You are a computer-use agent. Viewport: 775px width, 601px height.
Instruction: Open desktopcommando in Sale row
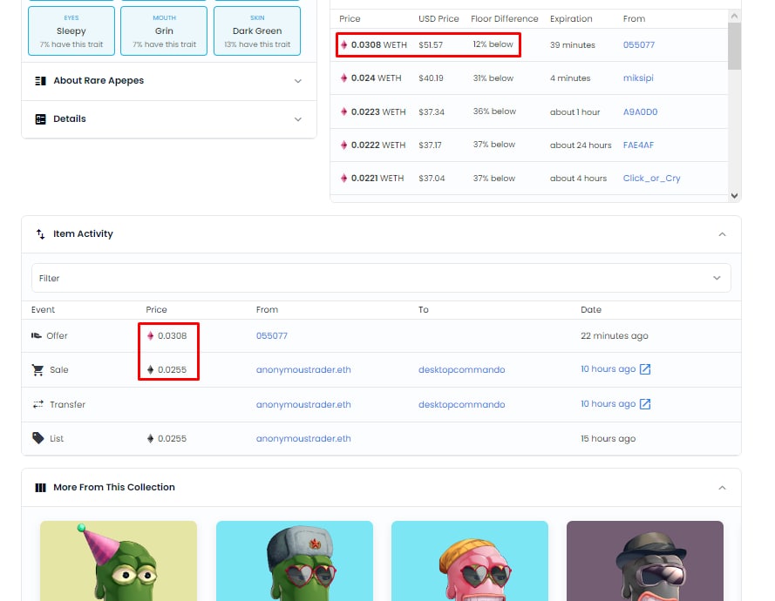tap(462, 370)
